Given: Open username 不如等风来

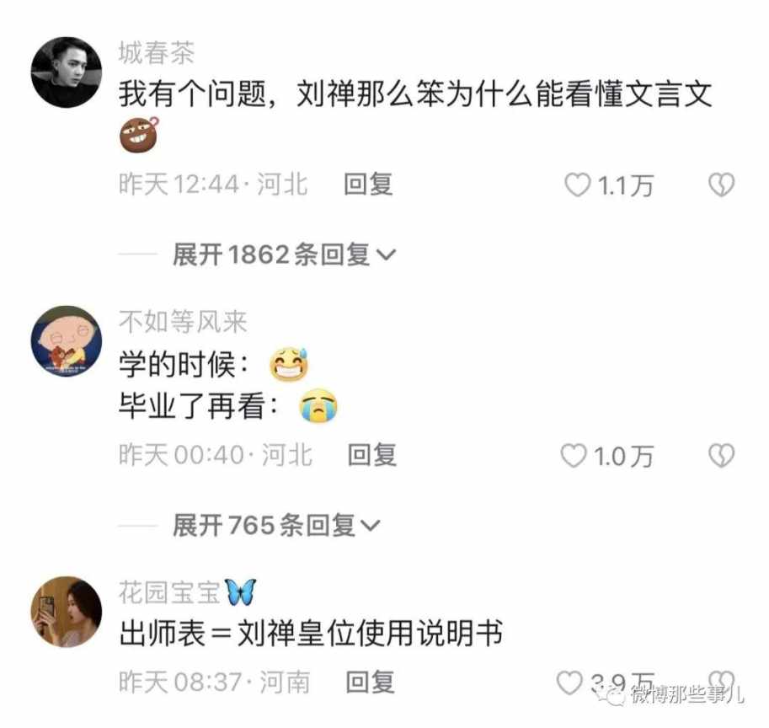Looking at the screenshot, I should [x=183, y=322].
